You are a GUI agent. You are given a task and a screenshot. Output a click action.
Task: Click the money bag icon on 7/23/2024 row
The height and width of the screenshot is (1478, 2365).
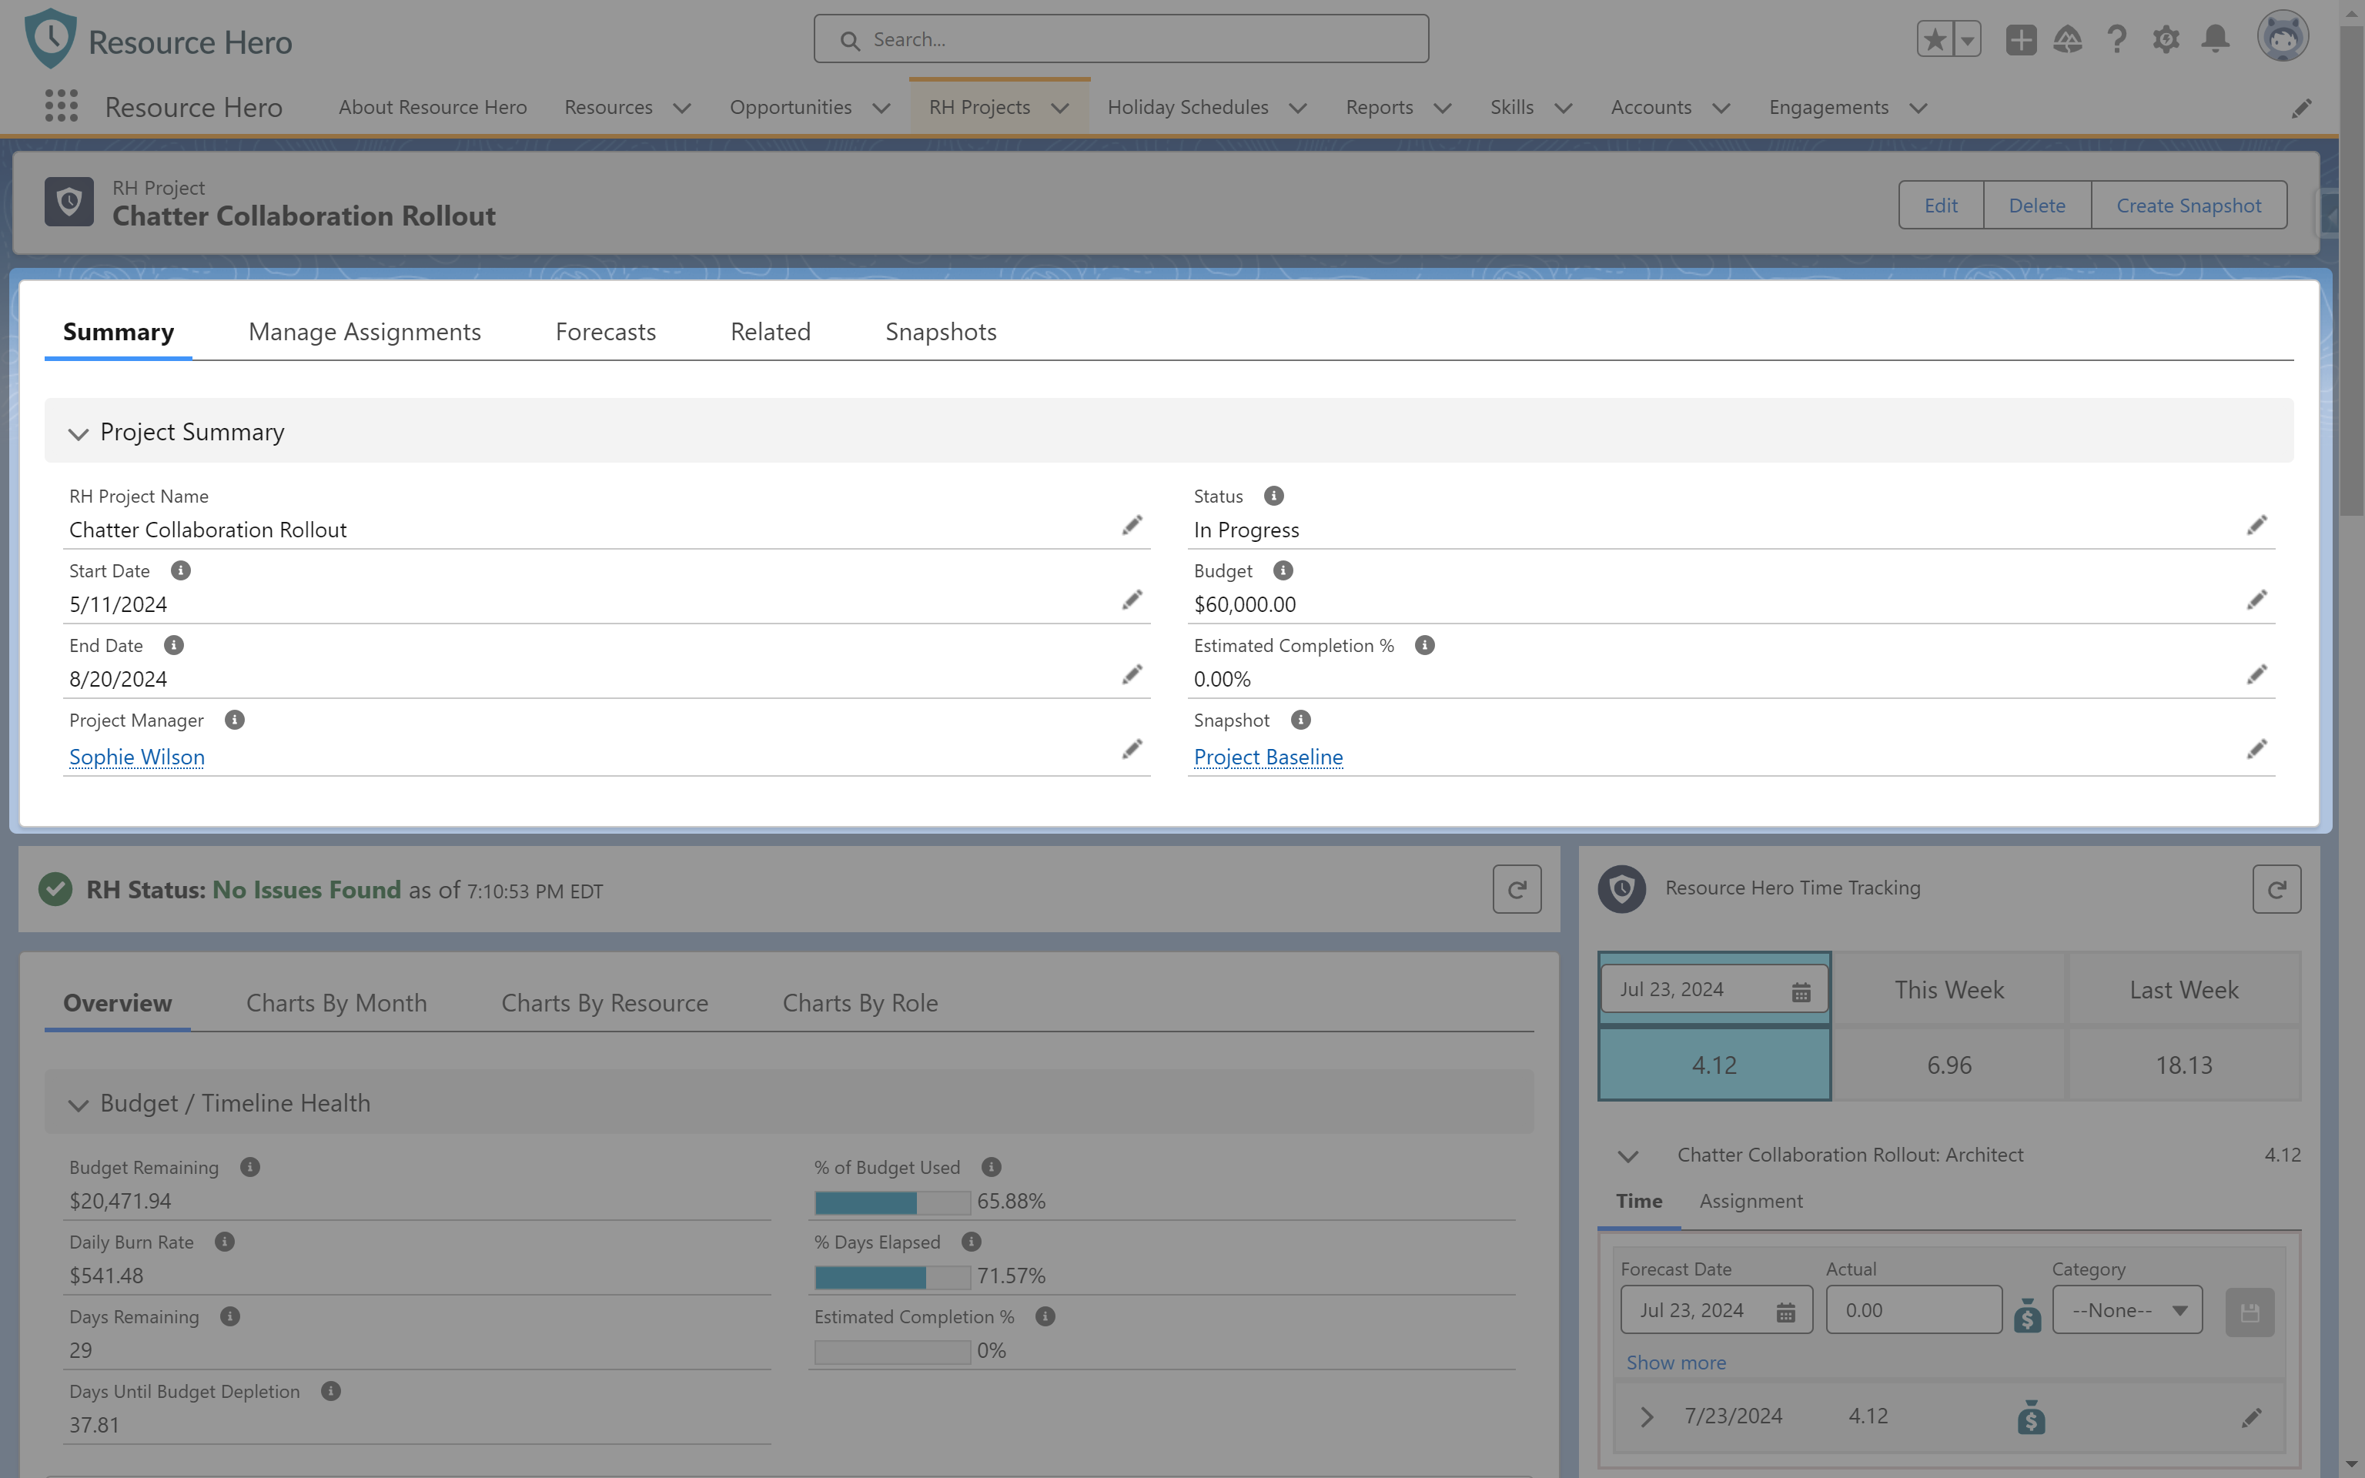click(x=2031, y=1416)
